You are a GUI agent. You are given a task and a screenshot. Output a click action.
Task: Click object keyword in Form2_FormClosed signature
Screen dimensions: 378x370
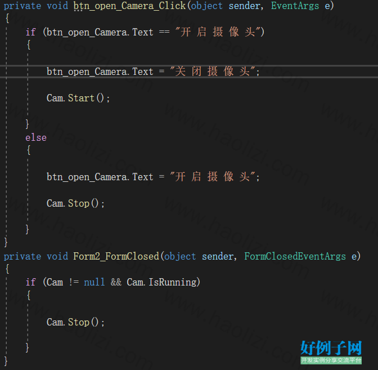click(x=180, y=256)
